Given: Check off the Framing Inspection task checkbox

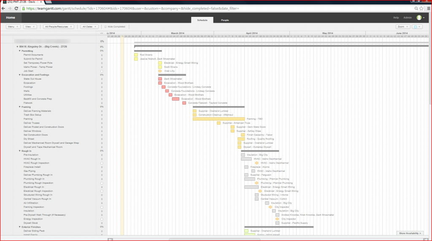Looking at the screenshot, I should pyautogui.click(x=102, y=207).
